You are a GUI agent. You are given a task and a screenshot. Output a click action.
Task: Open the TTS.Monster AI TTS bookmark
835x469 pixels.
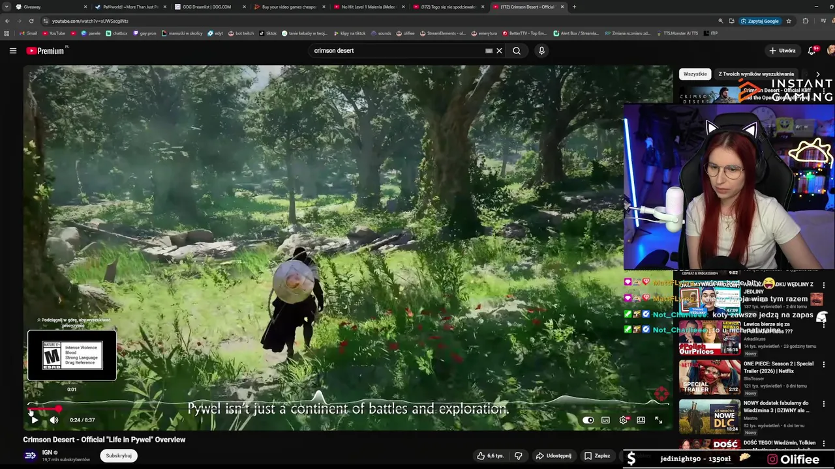677,33
